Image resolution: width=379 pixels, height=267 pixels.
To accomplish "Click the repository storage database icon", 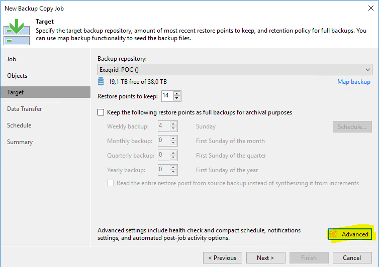I will 101,82.
